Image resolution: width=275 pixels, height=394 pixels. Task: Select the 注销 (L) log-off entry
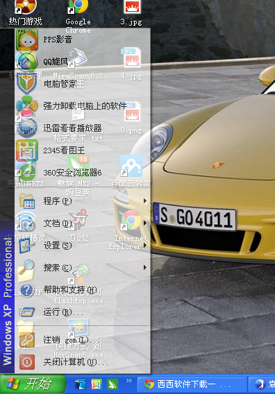coord(83,340)
